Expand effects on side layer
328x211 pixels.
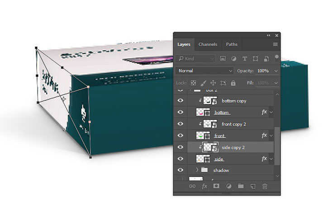(271, 159)
